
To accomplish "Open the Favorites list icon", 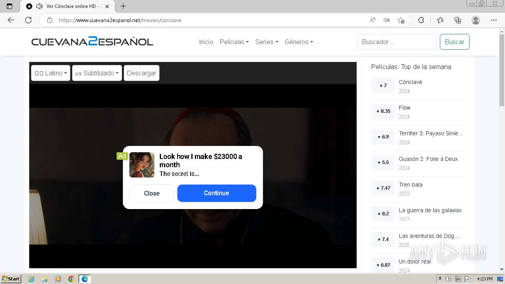I will pos(440,20).
